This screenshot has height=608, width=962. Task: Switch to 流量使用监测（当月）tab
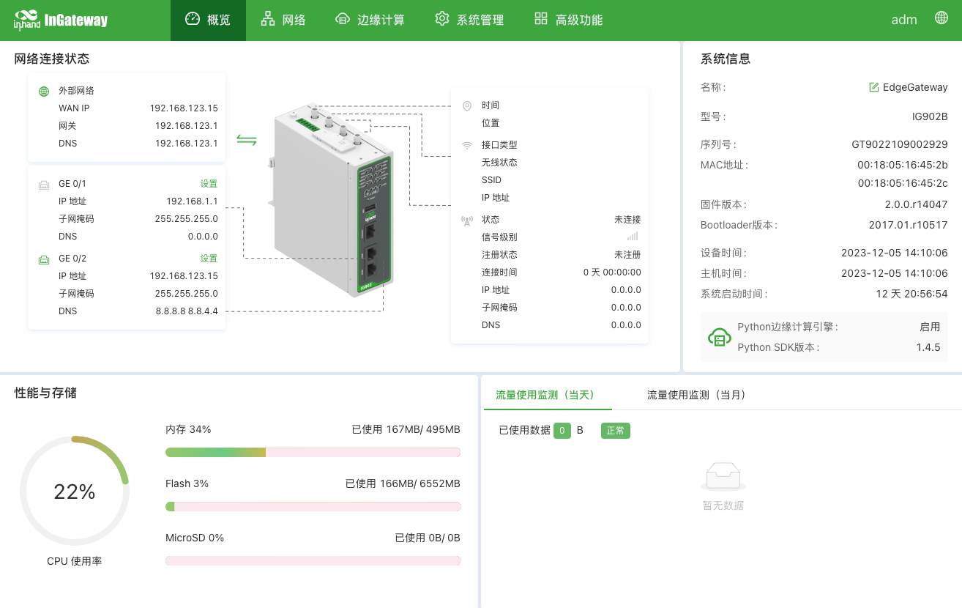[696, 395]
